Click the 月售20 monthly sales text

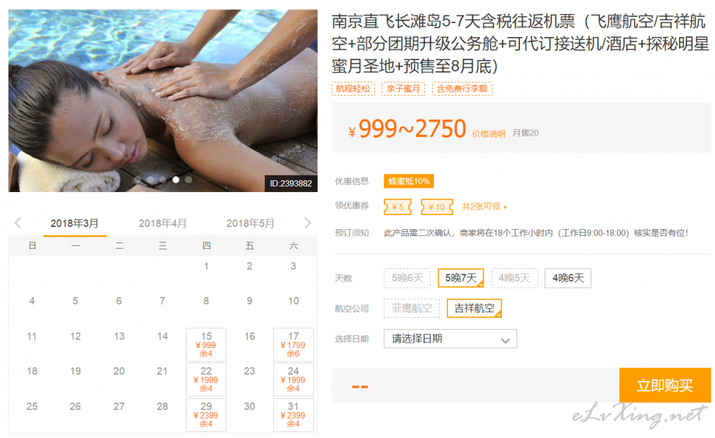tap(526, 133)
